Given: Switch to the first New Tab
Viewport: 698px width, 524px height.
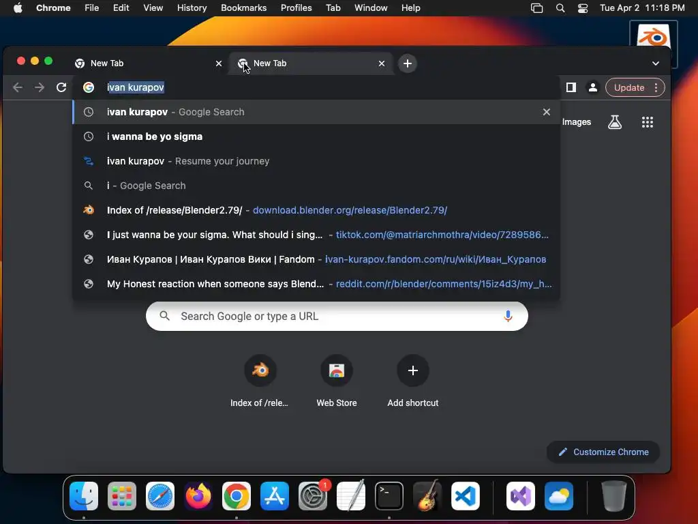Looking at the screenshot, I should click(142, 63).
